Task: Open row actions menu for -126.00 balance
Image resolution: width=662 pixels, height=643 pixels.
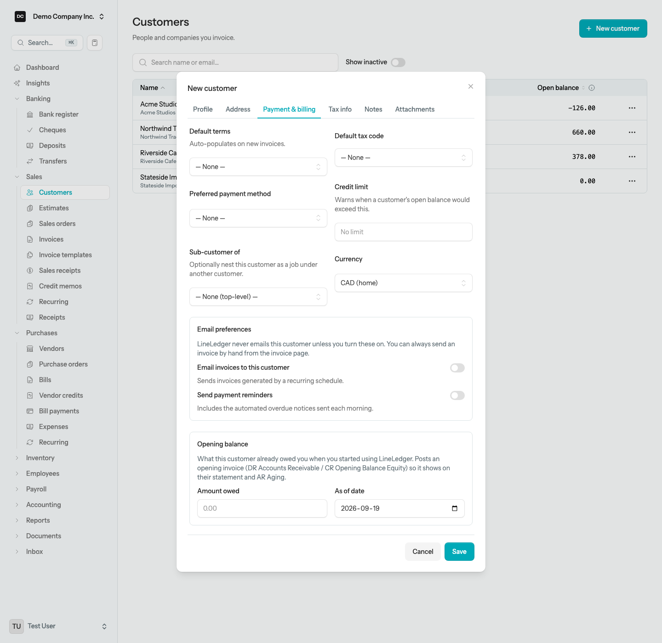Action: [x=632, y=108]
